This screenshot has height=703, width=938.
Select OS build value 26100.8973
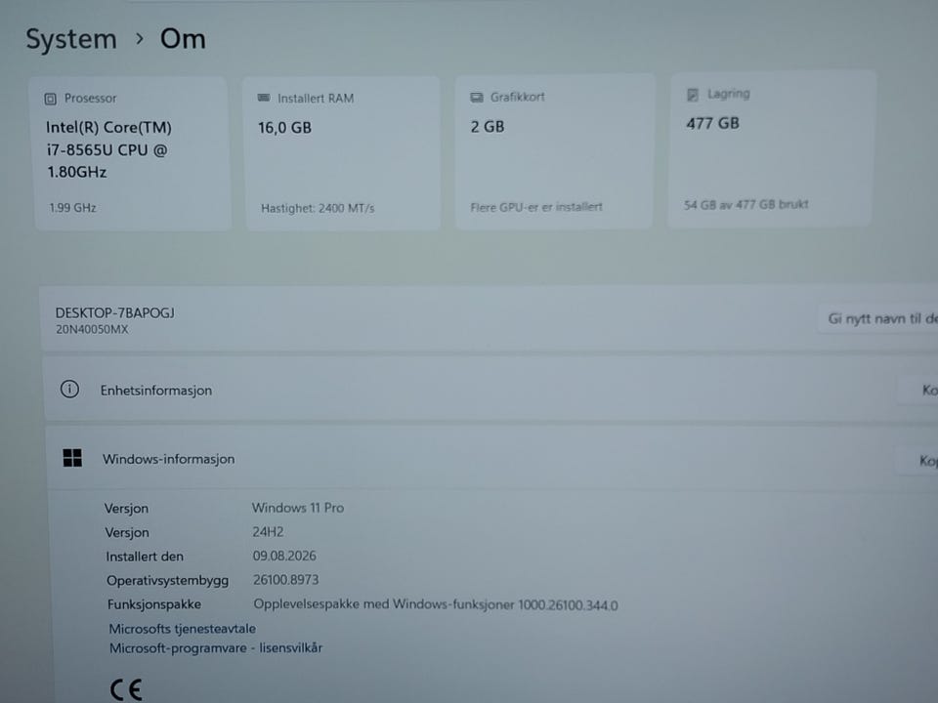[x=286, y=579]
